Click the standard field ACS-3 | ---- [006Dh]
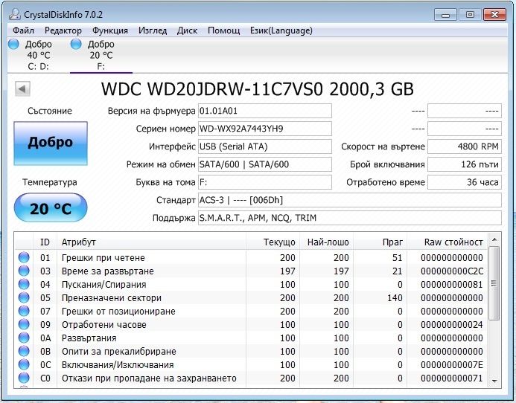Viewport: 516px width, 403px height. point(349,200)
